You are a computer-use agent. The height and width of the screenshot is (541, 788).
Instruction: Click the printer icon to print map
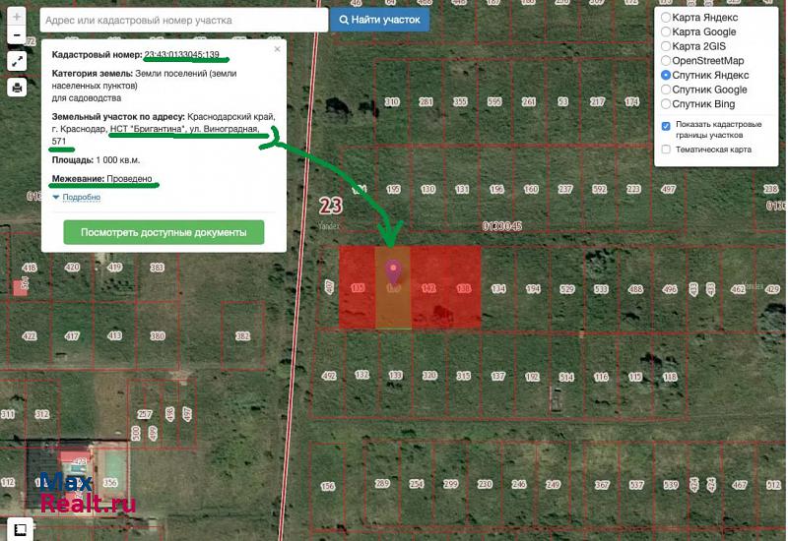[x=17, y=88]
